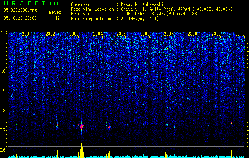Select the ICOM IC-575 receiver details

pos(159,14)
